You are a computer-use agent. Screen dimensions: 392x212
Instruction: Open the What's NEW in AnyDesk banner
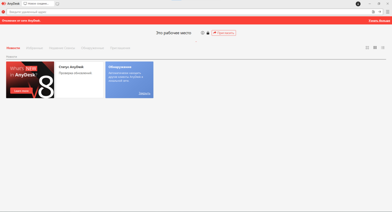coord(30,80)
